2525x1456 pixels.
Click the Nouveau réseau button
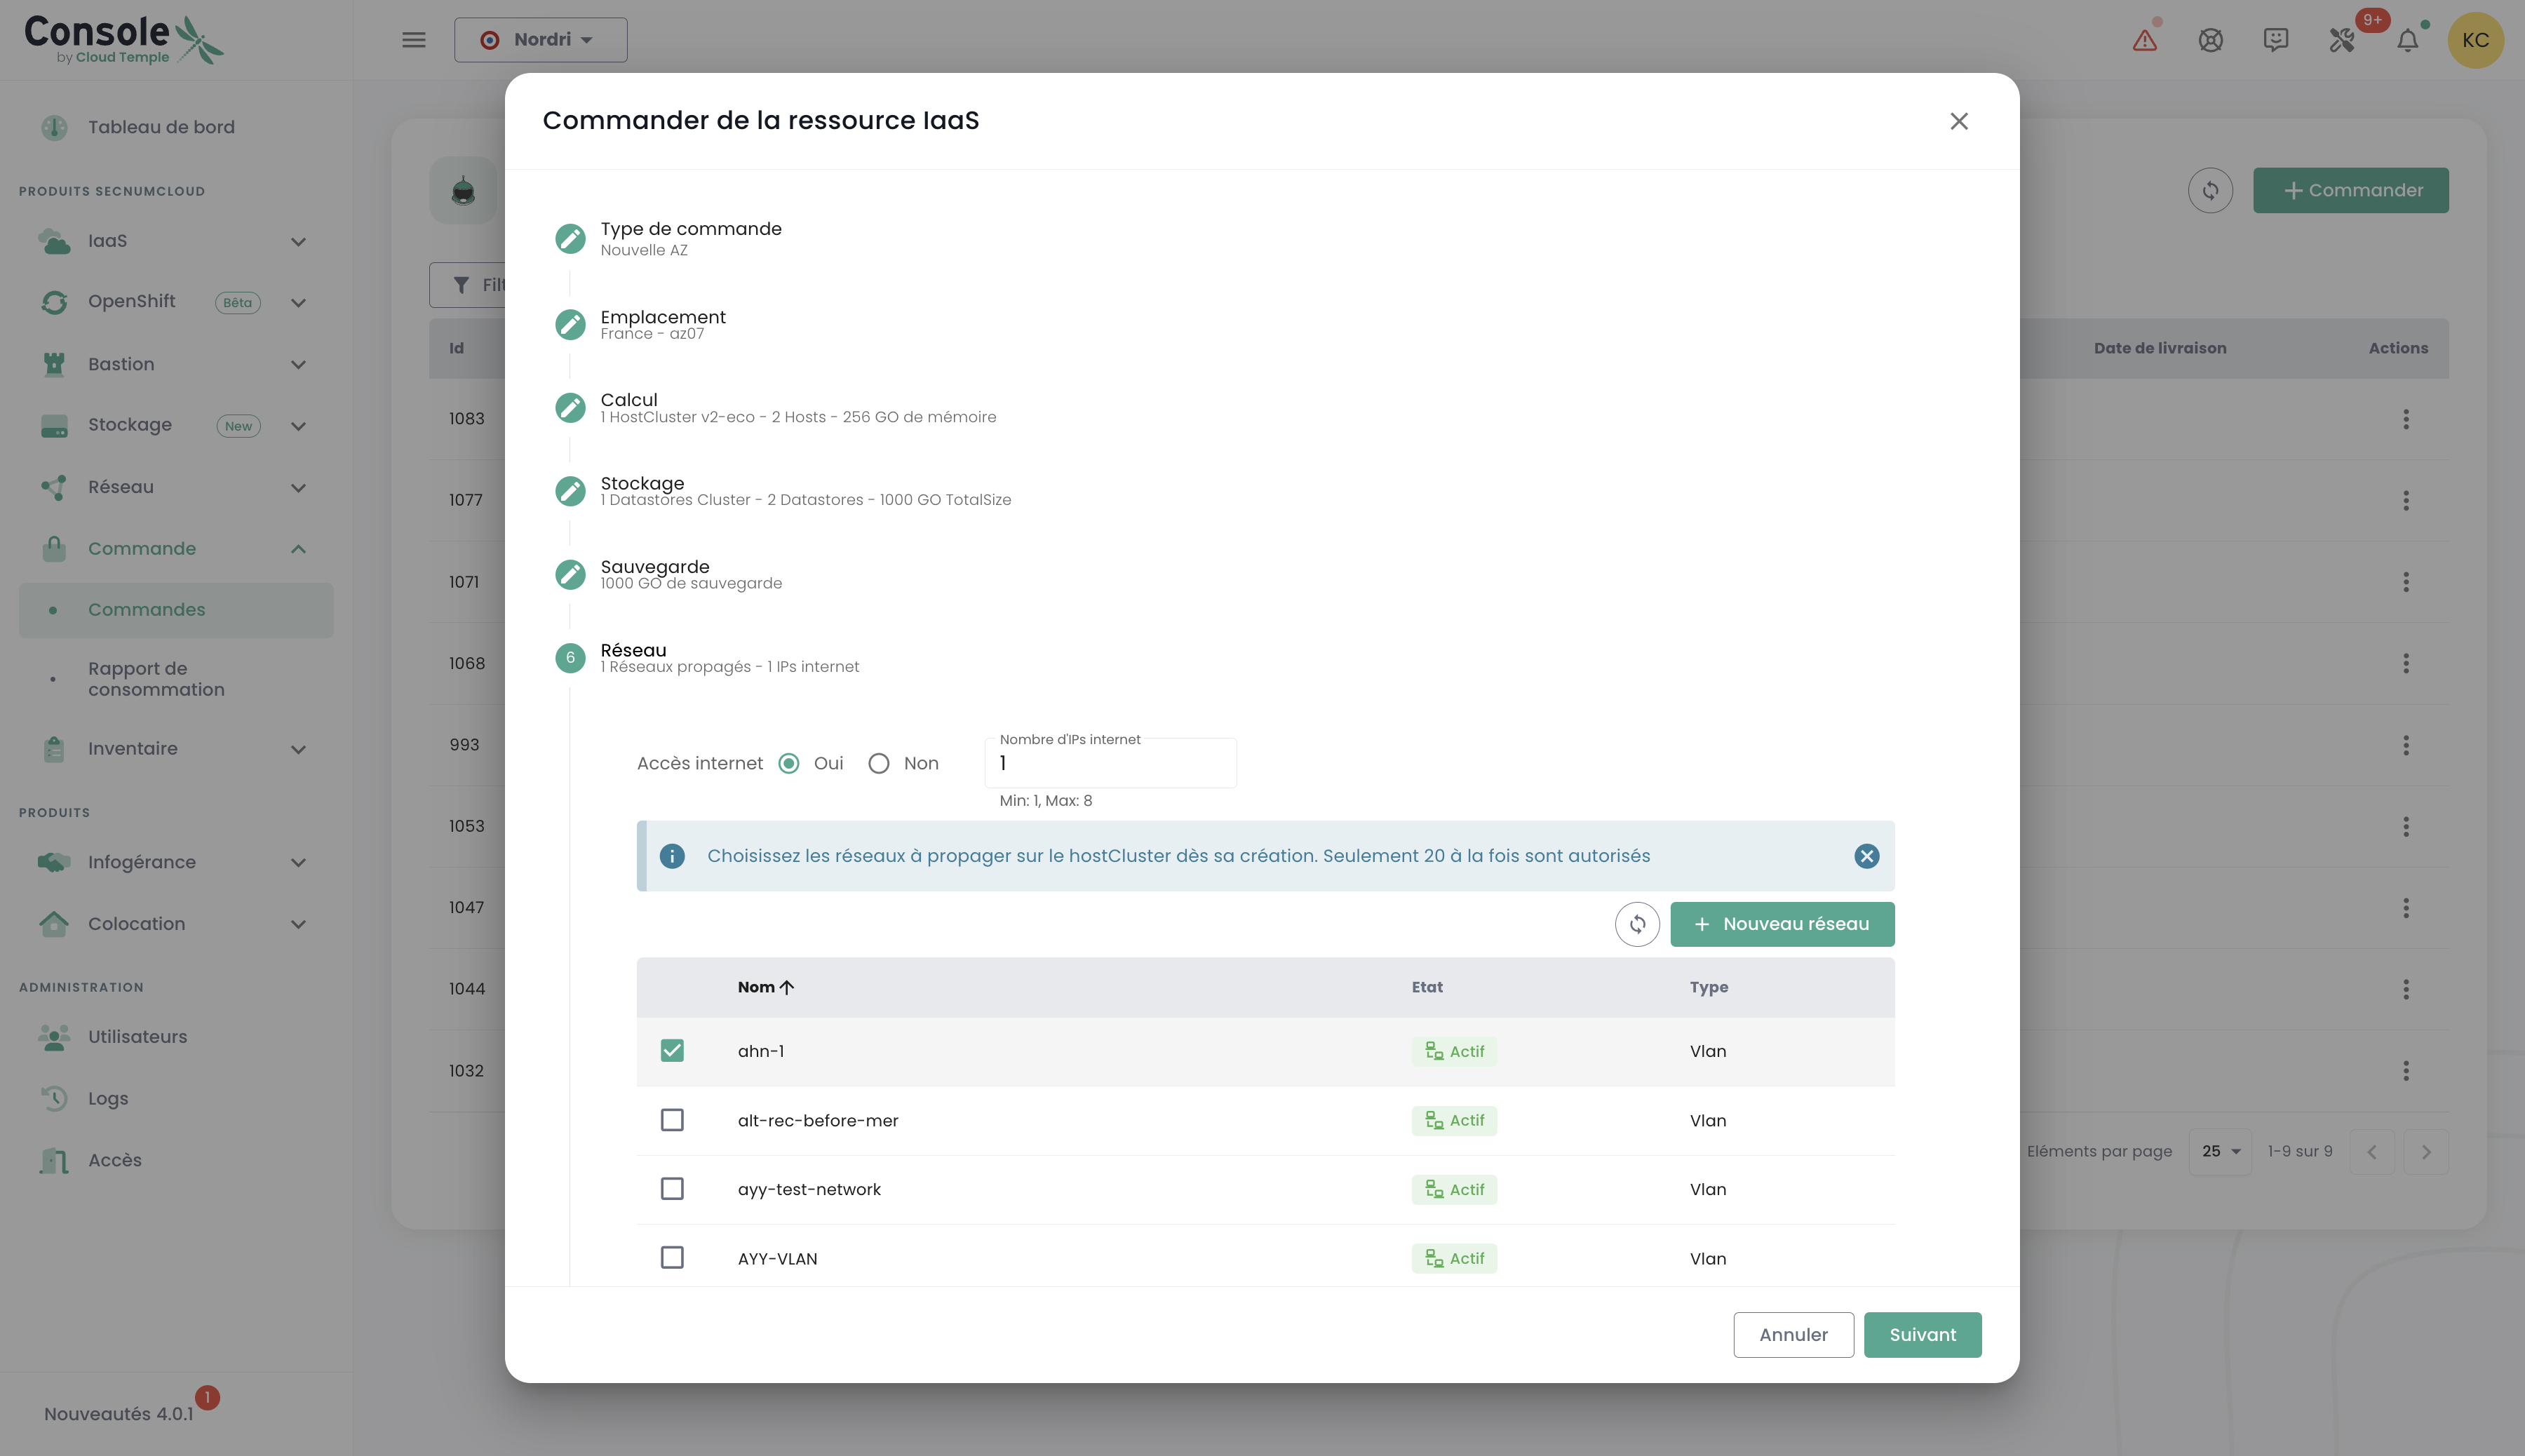(x=1782, y=924)
